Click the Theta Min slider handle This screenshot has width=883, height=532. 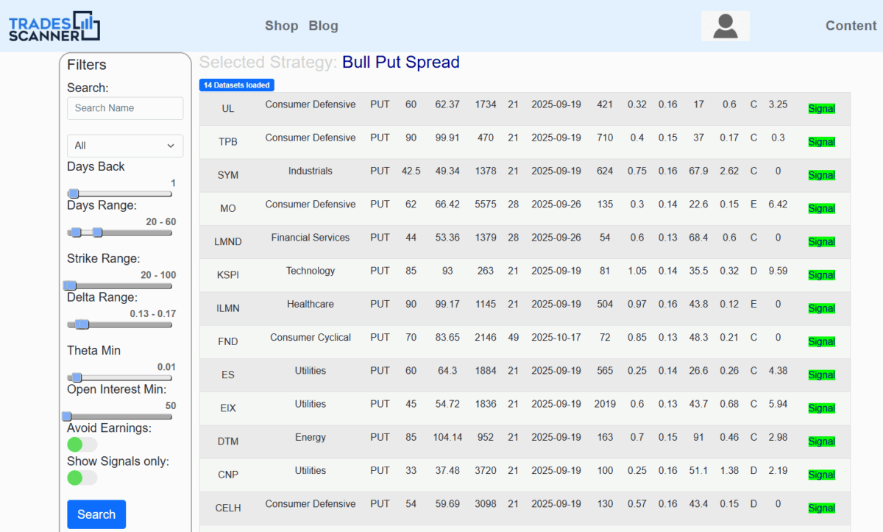click(77, 377)
